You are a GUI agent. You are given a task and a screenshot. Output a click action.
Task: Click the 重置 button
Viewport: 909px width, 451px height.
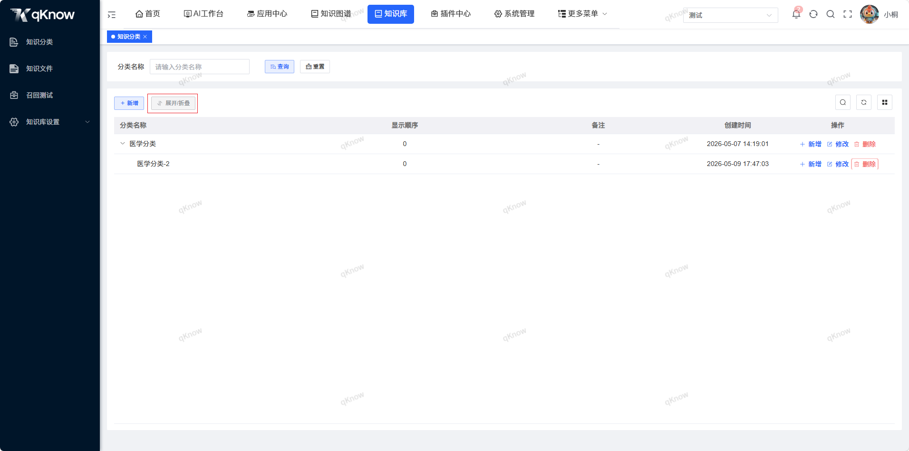(315, 67)
